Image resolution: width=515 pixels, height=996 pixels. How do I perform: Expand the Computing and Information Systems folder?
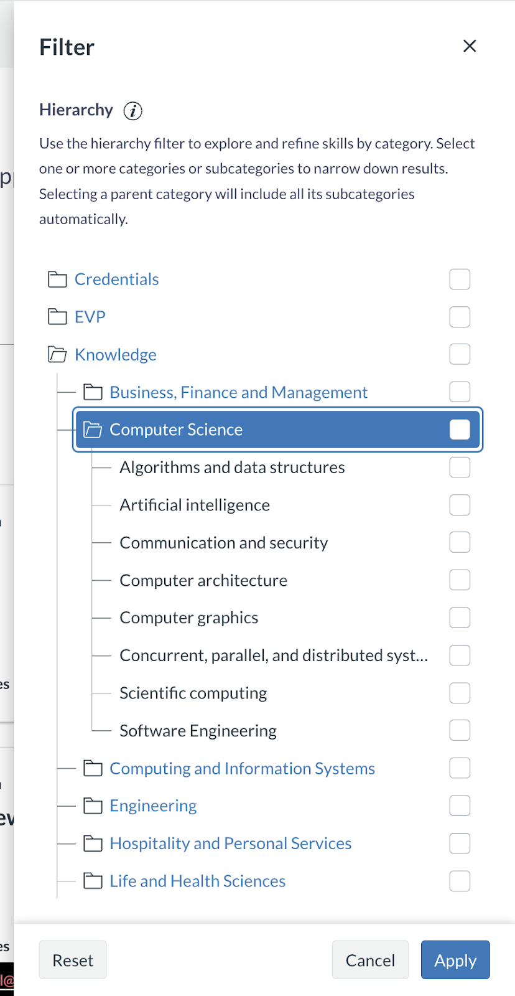[93, 769]
